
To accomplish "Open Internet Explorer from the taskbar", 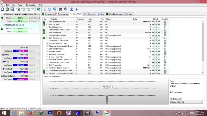I will click(12, 113).
